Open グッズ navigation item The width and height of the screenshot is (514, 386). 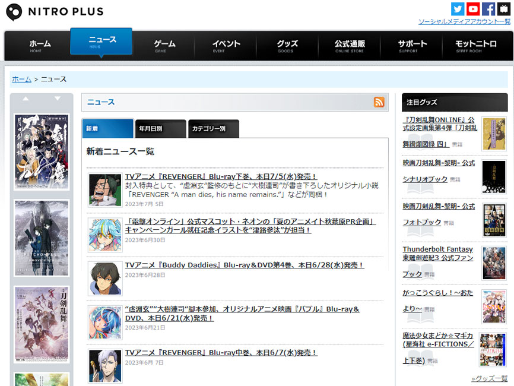click(287, 46)
